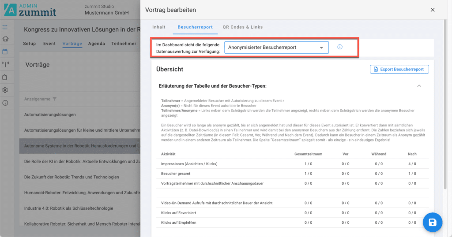Viewport: 452px width, 237px height.
Task: Select the calendar events icon in sidebar
Action: 5,52
